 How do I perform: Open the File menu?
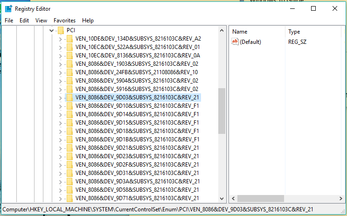[x=9, y=21]
